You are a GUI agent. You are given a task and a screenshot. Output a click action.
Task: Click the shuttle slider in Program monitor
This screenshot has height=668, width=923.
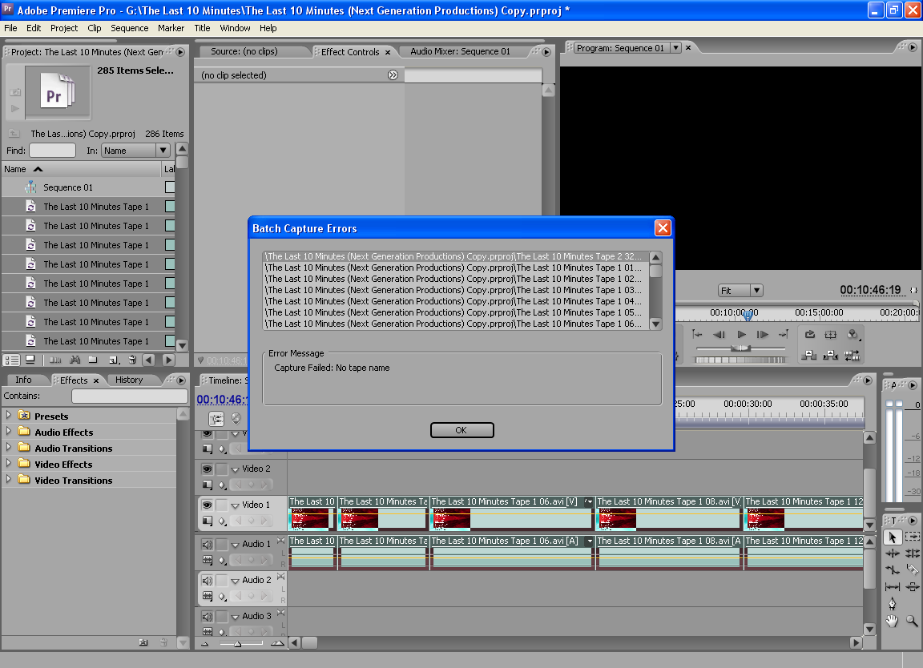(740, 348)
